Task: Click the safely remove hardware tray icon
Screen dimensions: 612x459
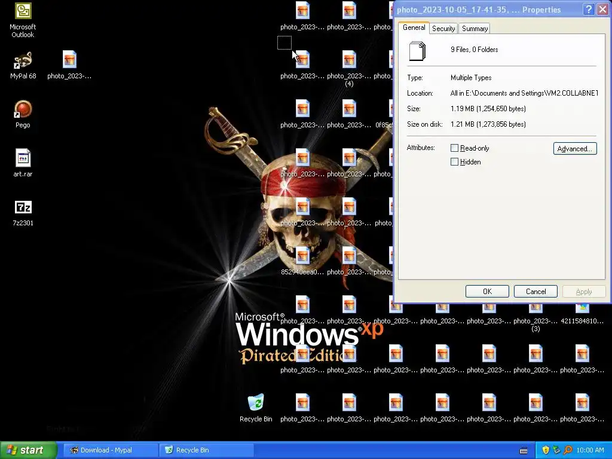Action: [x=556, y=450]
